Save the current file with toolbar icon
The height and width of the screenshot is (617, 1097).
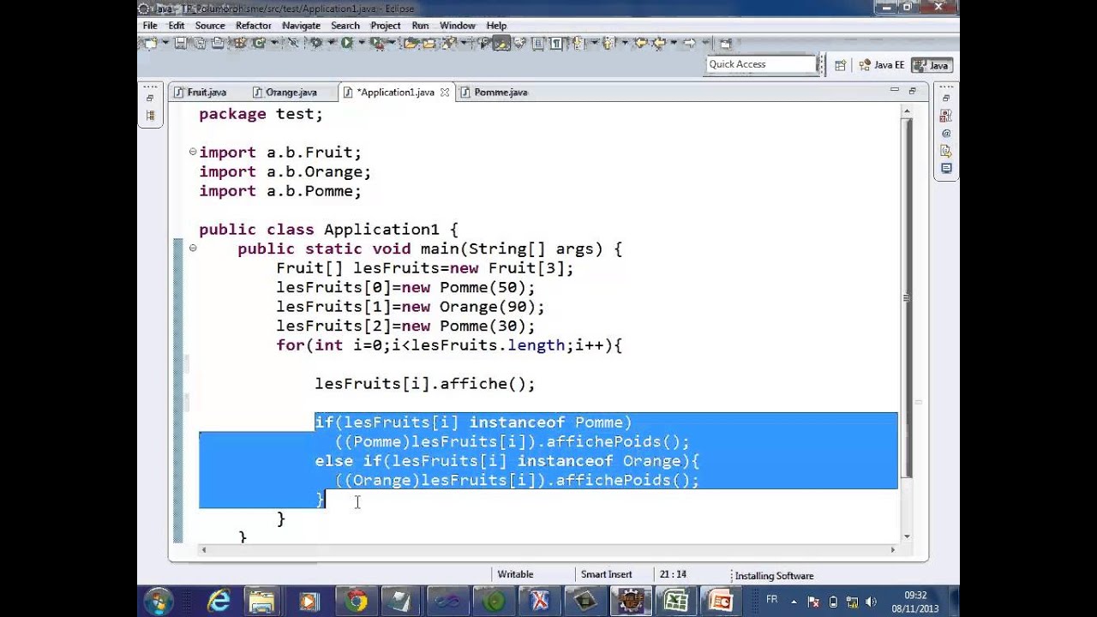181,43
